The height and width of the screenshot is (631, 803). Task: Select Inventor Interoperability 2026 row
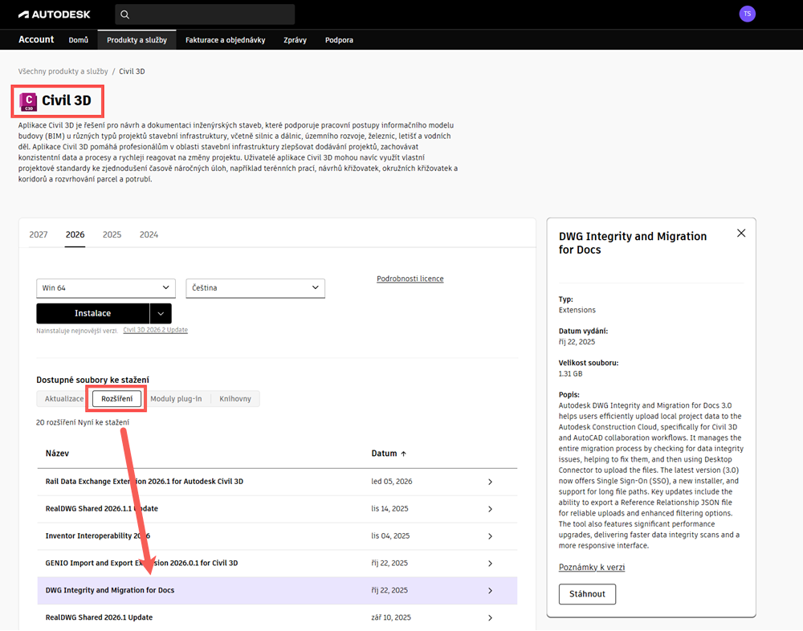277,536
